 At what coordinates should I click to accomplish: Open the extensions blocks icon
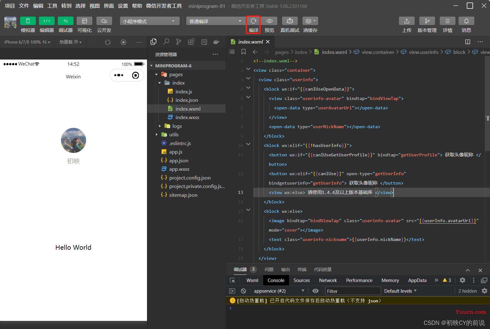point(191,42)
